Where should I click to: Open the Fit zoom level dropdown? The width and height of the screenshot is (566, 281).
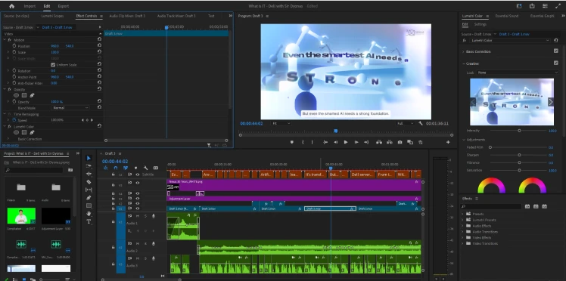pos(281,123)
